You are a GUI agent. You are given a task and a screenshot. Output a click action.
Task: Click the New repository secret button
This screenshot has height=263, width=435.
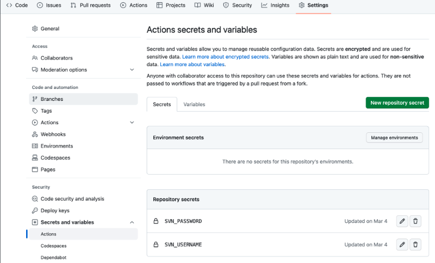point(397,102)
